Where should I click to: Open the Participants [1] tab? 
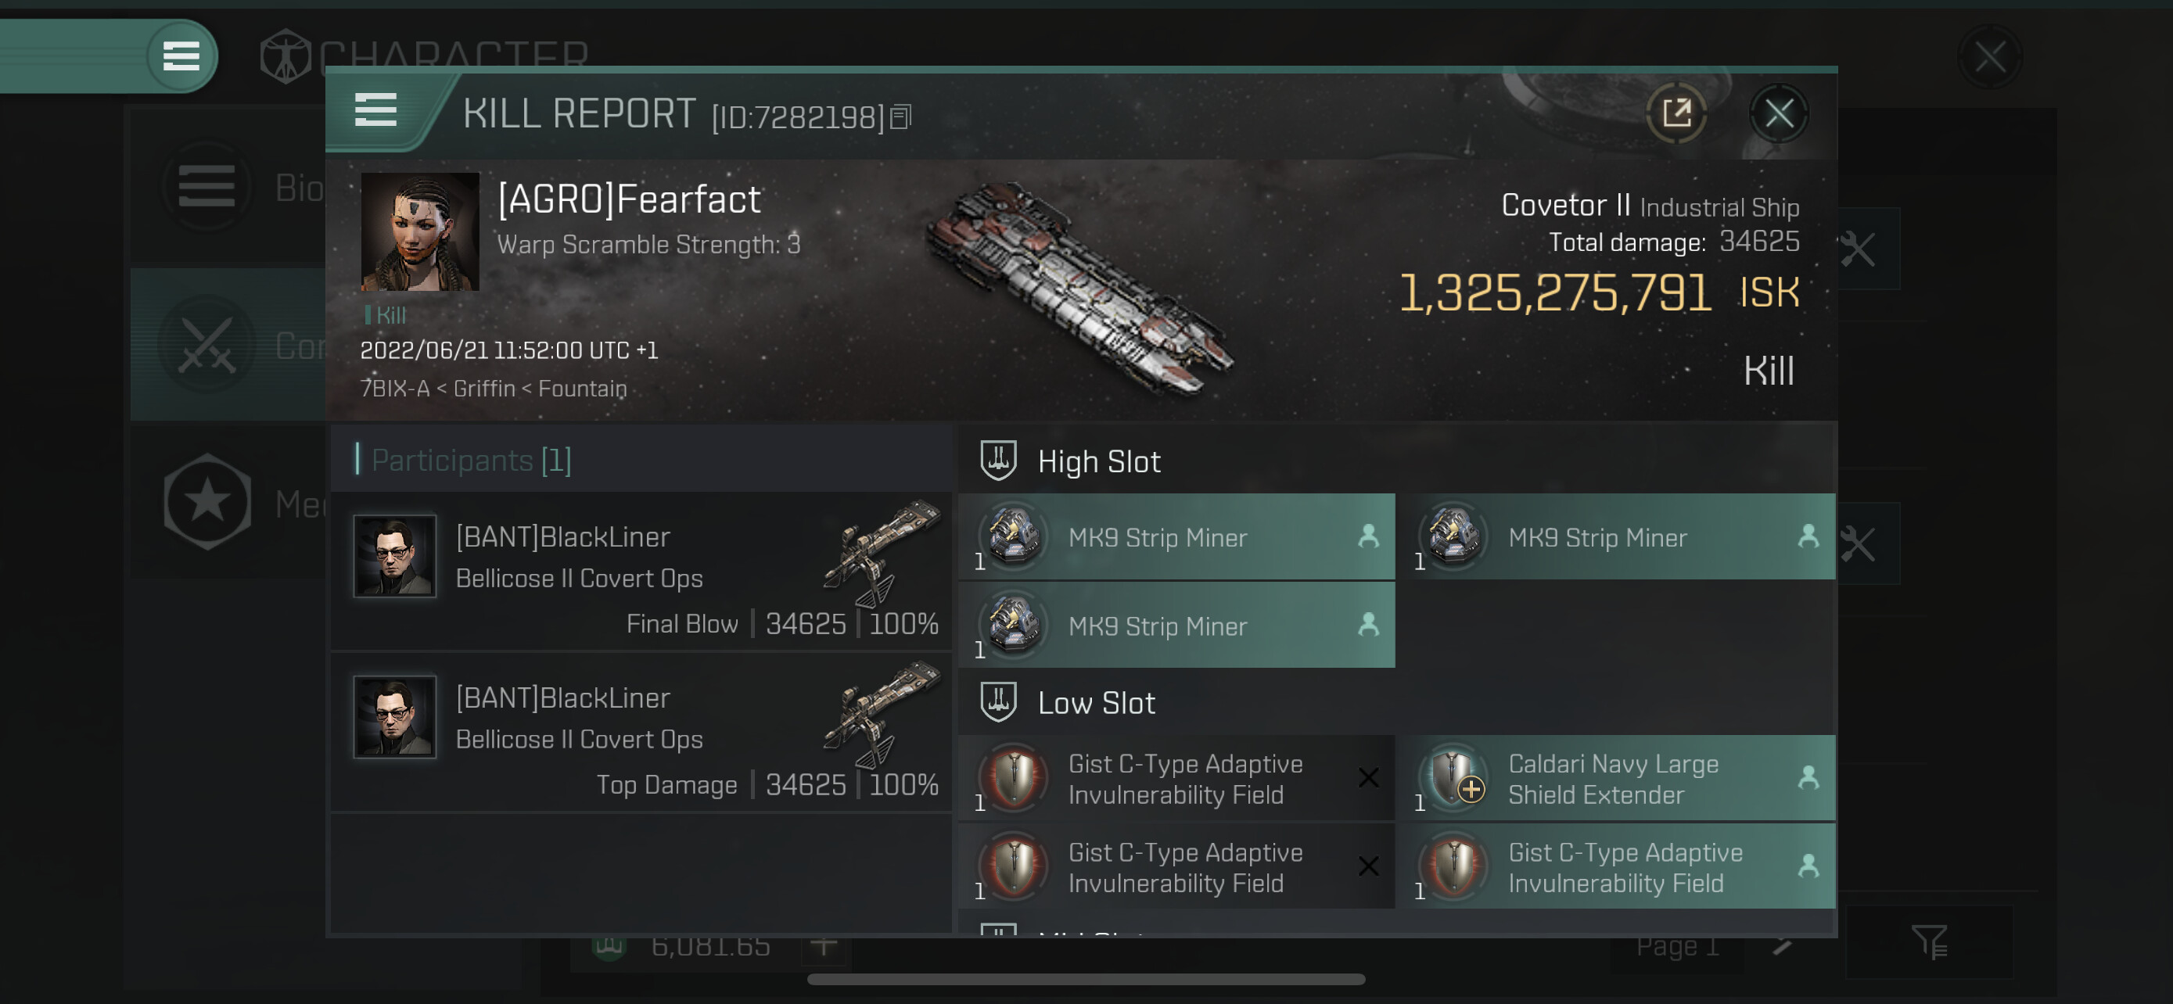(472, 461)
